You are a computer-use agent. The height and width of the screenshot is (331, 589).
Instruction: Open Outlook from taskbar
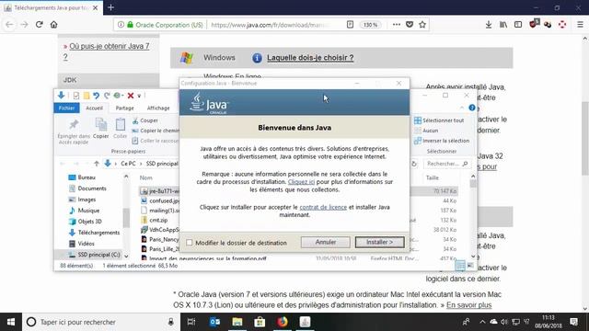pyautogui.click(x=214, y=322)
